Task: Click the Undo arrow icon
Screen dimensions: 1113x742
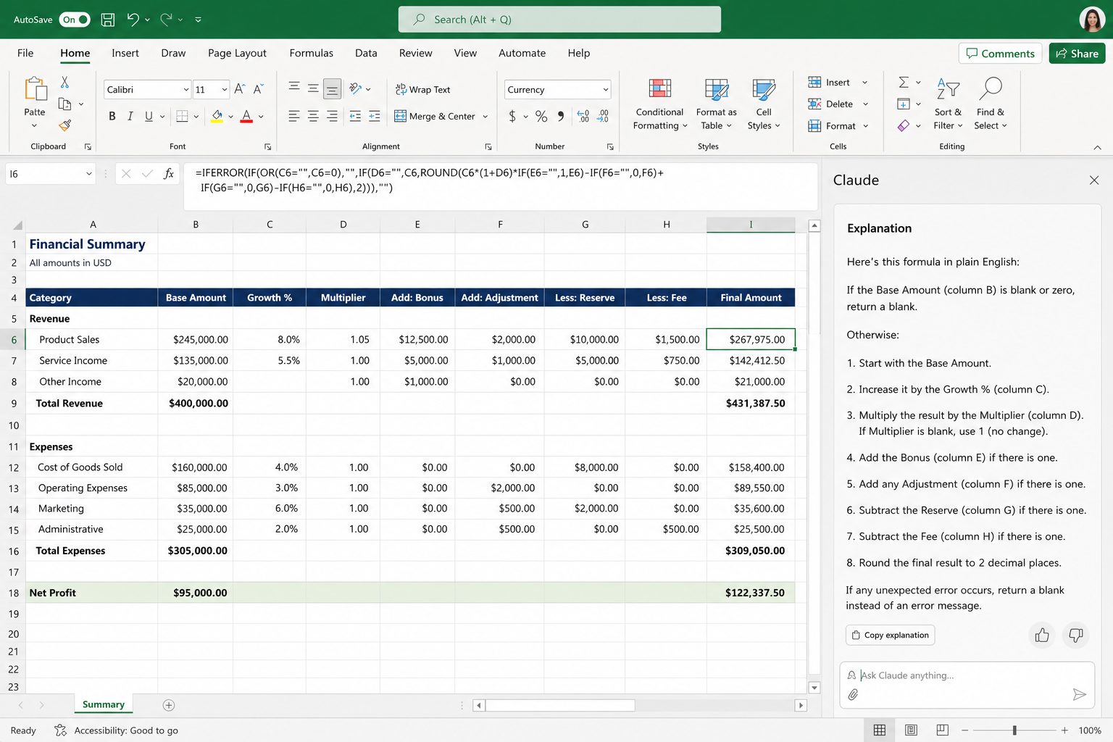Action: coord(133,20)
